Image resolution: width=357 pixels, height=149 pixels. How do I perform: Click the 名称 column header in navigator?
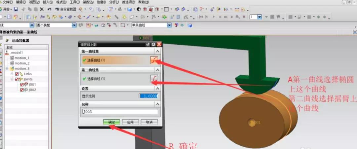click(26, 47)
